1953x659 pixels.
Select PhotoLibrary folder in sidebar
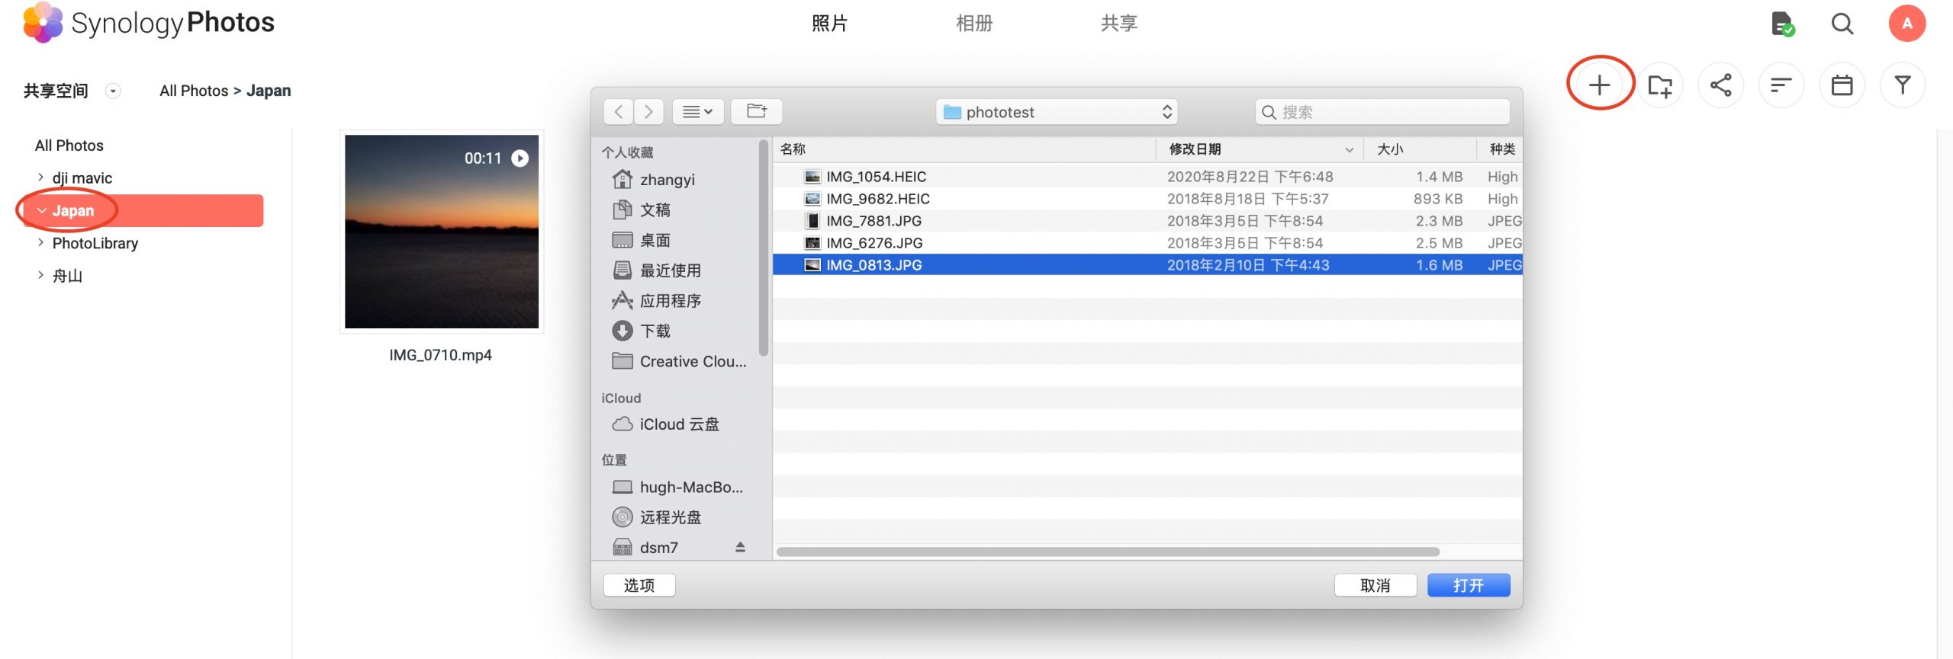(95, 243)
